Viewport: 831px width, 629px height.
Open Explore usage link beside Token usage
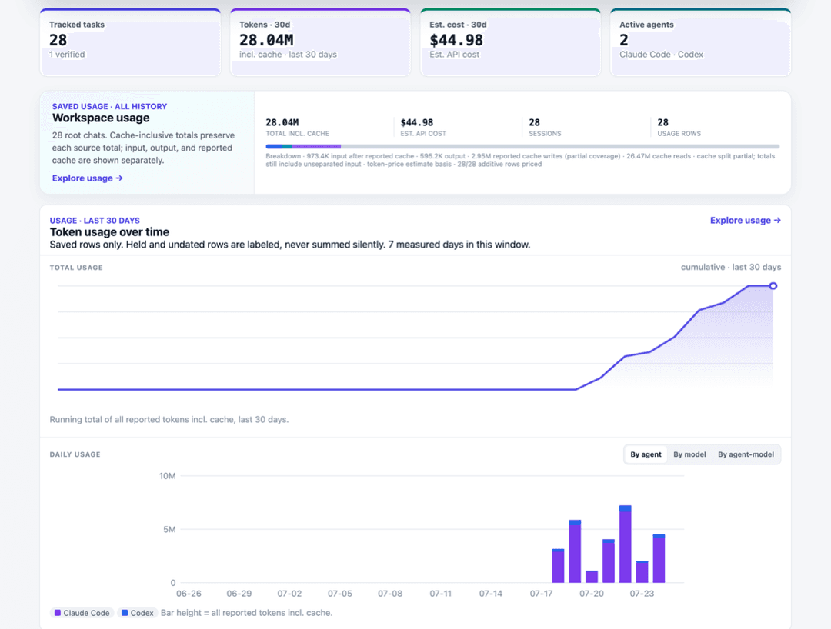pos(745,220)
